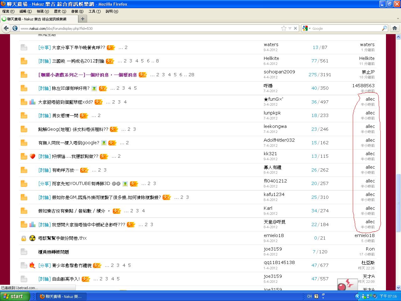Click the poll chart icon in the basketball thread row
Screen dimensions: 401x301
[x=32, y=102]
